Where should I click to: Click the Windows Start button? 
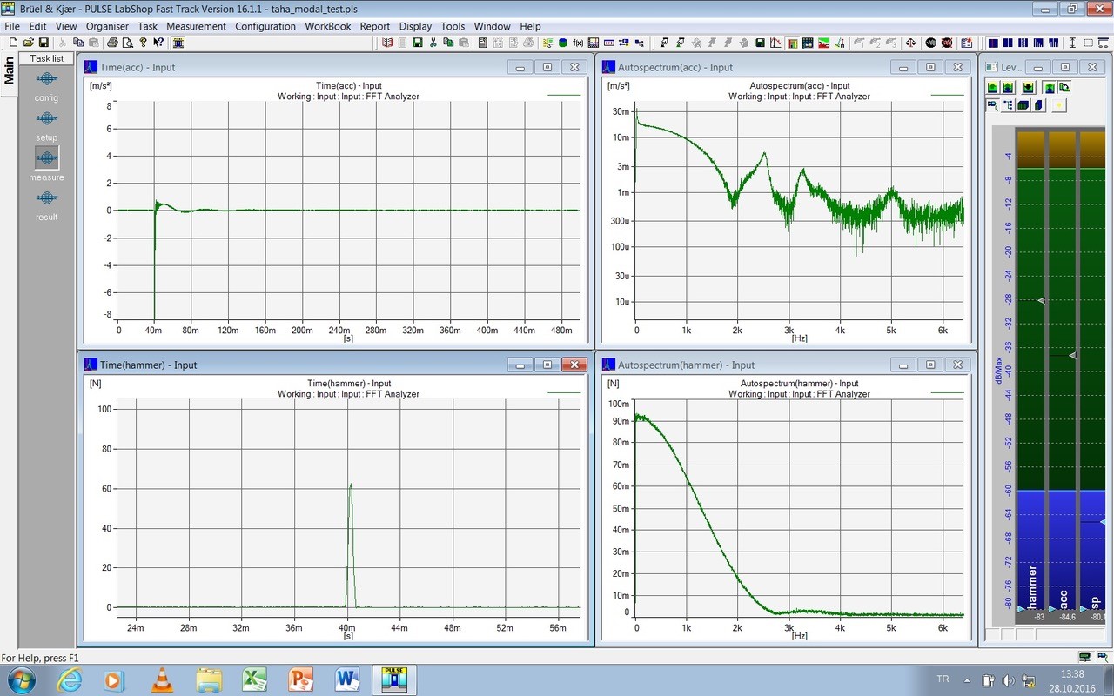click(x=21, y=679)
